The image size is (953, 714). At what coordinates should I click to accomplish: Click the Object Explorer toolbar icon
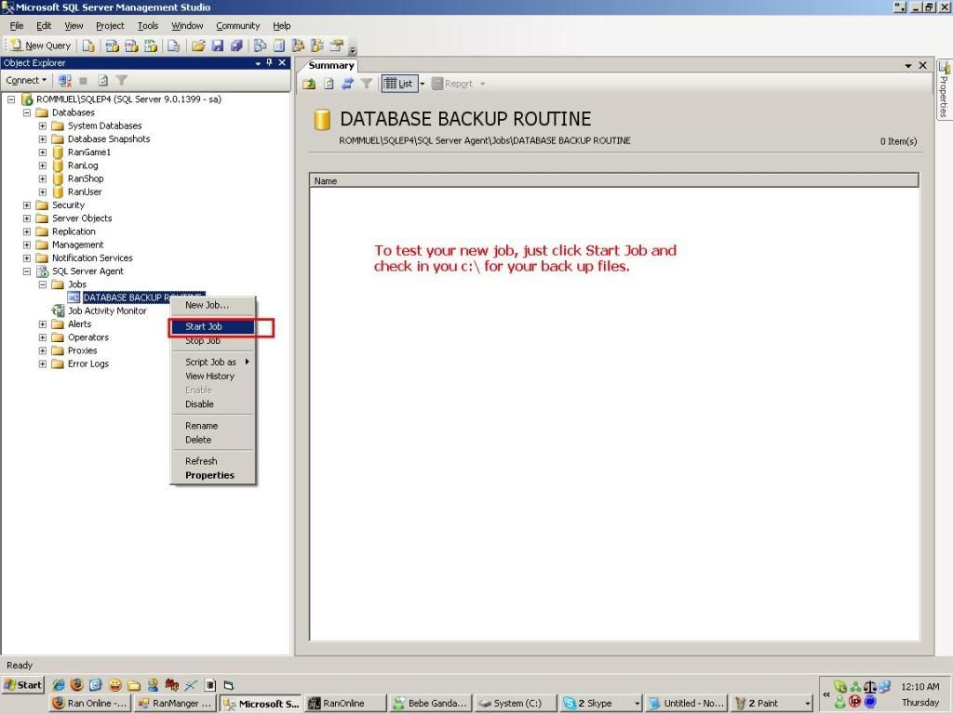298,46
